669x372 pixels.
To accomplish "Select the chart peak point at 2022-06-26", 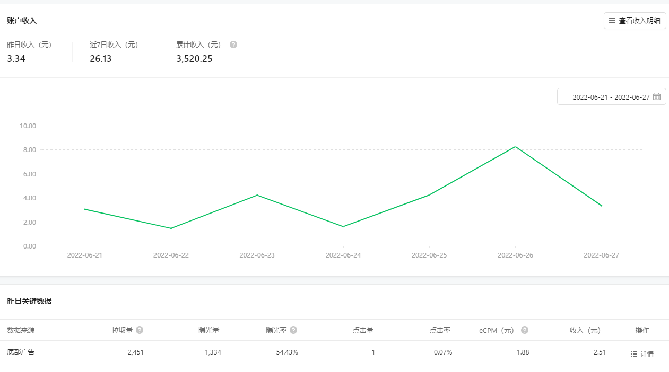I will click(515, 146).
